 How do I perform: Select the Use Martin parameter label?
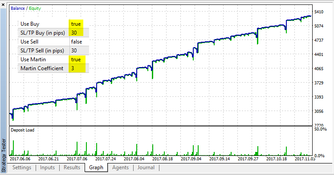pyautogui.click(x=33, y=60)
